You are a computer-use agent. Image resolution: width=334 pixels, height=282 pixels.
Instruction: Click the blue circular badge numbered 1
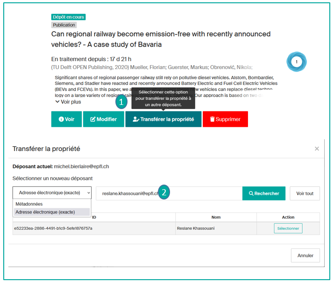(x=296, y=62)
